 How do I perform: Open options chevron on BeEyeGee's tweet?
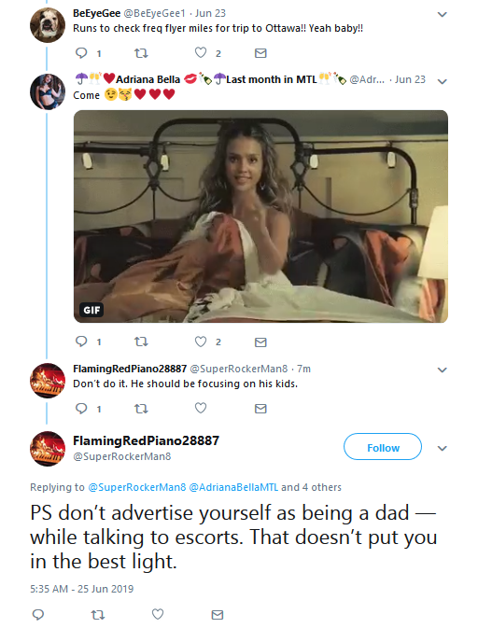point(442,14)
